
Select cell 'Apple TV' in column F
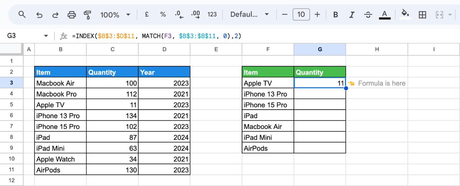pos(268,83)
